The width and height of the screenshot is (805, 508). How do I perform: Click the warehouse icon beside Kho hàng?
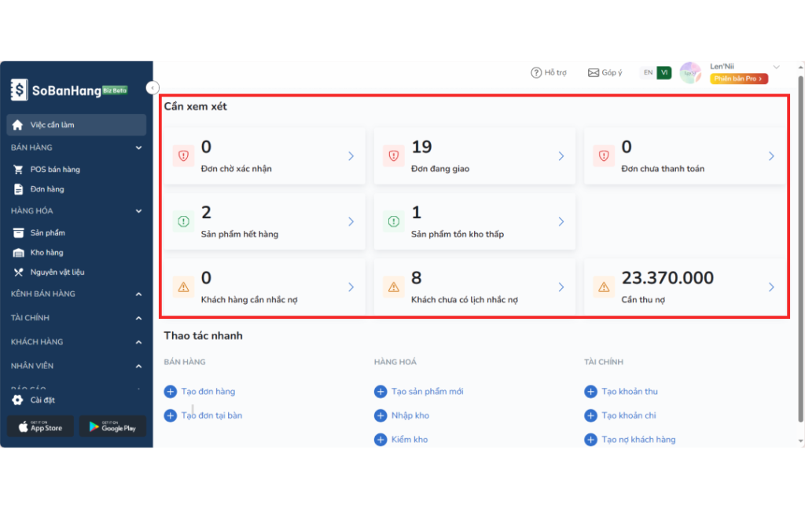[x=19, y=253]
